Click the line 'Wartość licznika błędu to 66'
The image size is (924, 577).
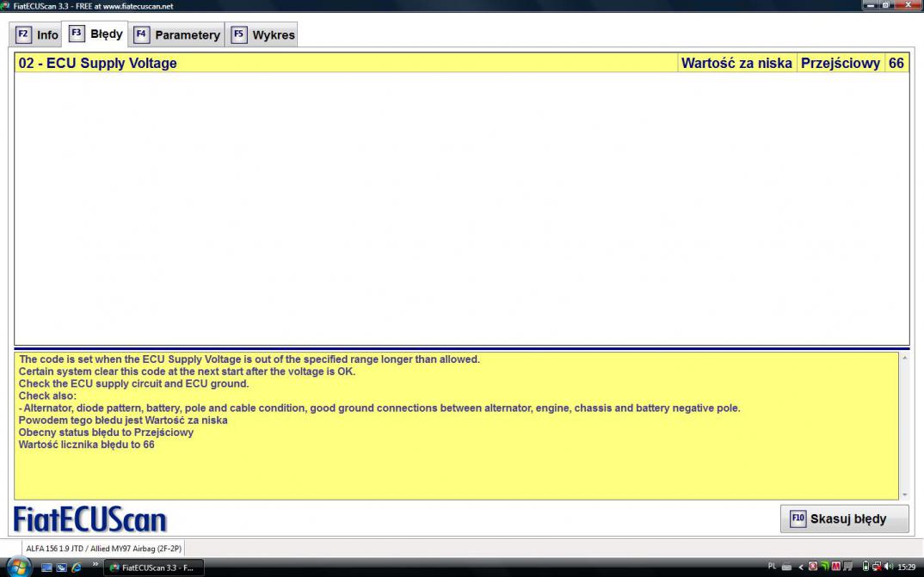click(x=87, y=445)
